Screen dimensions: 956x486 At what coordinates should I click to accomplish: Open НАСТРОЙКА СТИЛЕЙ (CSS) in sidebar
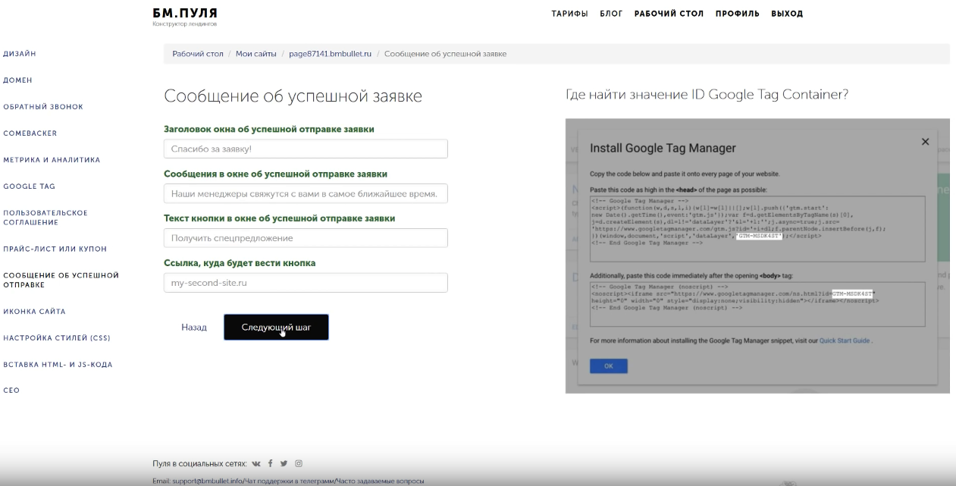click(57, 338)
